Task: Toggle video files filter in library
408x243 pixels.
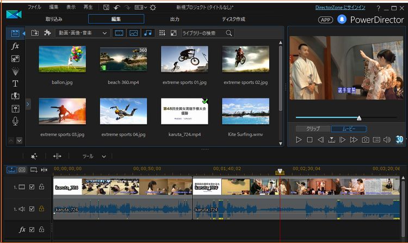Action: [119, 33]
